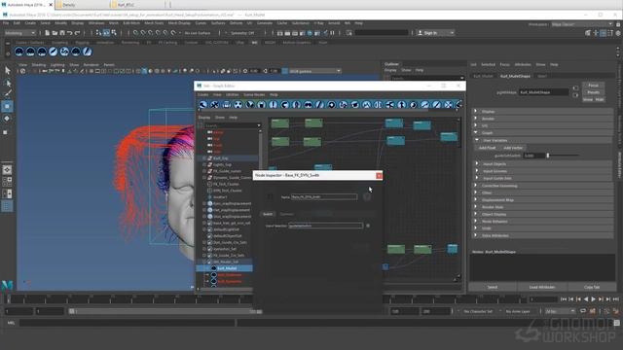Viewport: 623px width, 350px height.
Task: Open the Lighting menu of viewport panel
Action: pos(57,65)
